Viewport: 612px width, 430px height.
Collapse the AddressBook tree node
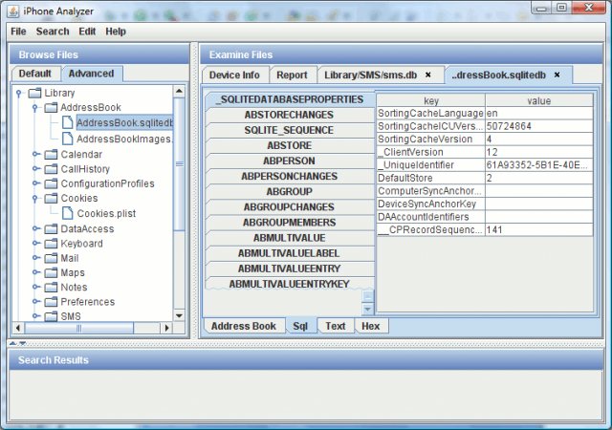click(34, 107)
